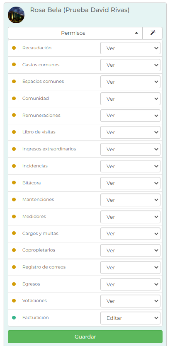Open the Incidencias permission dropdown

point(130,166)
